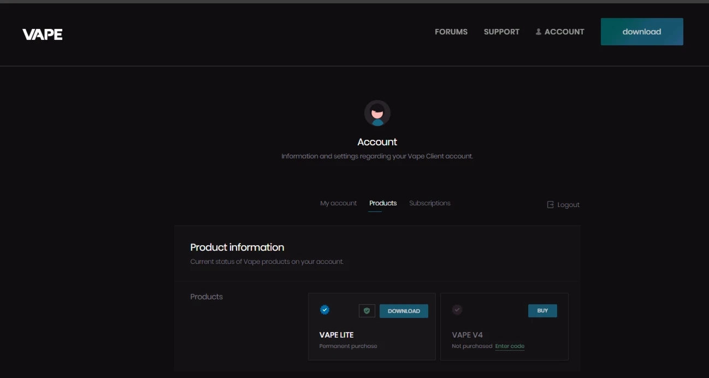Go to the SUPPORT page

coord(501,32)
